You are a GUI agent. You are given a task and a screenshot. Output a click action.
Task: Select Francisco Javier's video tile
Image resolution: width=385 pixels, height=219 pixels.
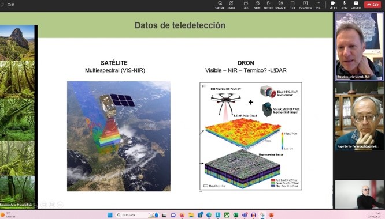pos(359,47)
